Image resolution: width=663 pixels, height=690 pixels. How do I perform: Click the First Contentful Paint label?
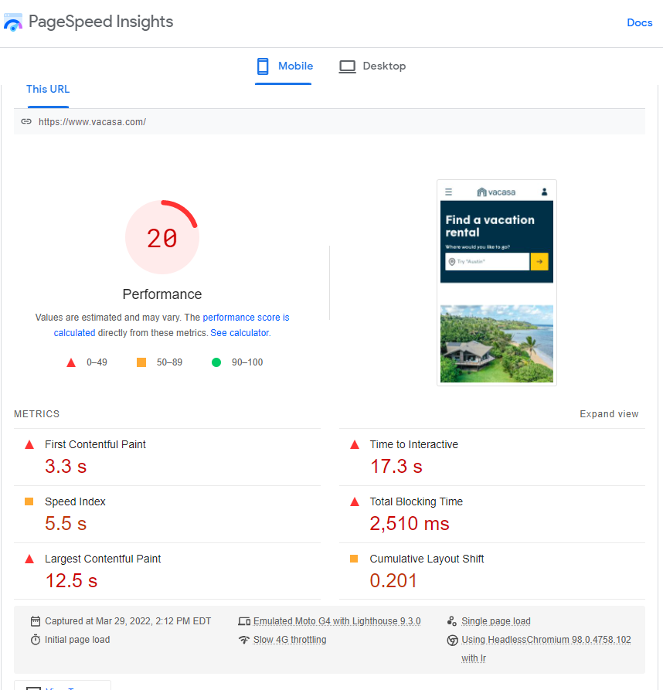click(95, 444)
